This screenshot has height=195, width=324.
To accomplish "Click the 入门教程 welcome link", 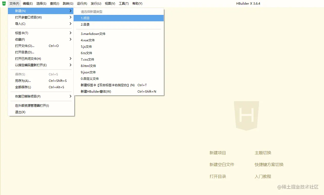I will tap(263, 177).
